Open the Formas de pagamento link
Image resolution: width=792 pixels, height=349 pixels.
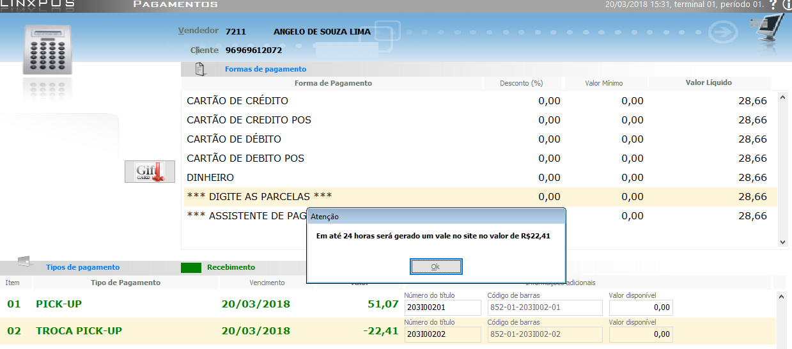(265, 69)
